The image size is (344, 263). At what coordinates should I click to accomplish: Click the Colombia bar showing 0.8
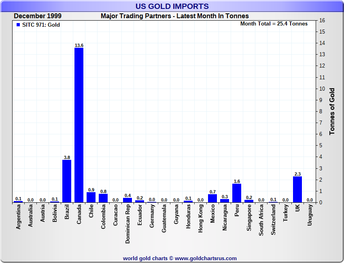[x=103, y=198]
